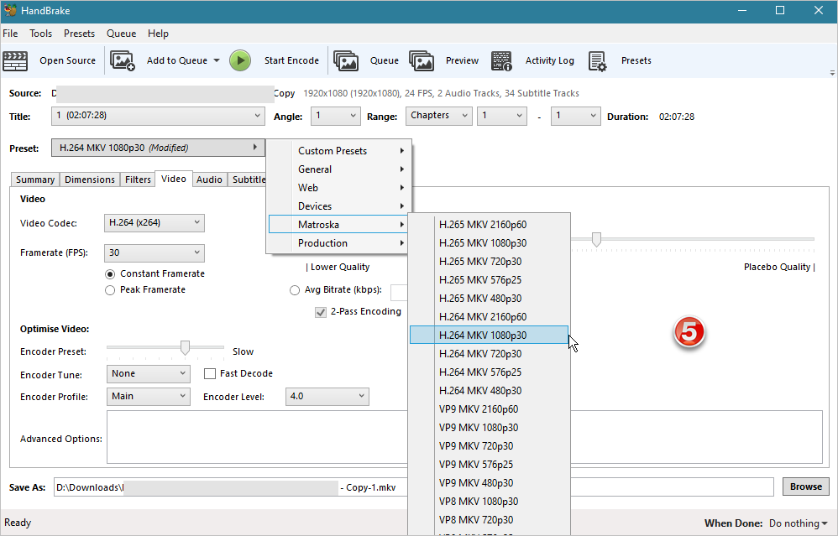Click the Advanced Options text box
Screen dimensions: 838x536
tap(464, 437)
